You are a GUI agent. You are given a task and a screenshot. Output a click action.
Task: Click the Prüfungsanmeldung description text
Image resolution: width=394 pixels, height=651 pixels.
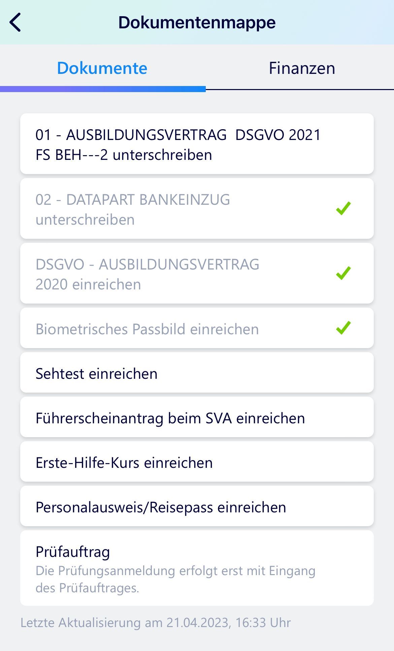(x=175, y=579)
